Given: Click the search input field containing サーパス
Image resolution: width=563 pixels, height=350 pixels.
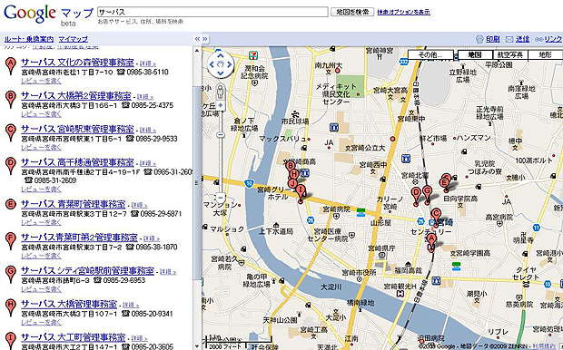Looking at the screenshot, I should click(x=212, y=12).
